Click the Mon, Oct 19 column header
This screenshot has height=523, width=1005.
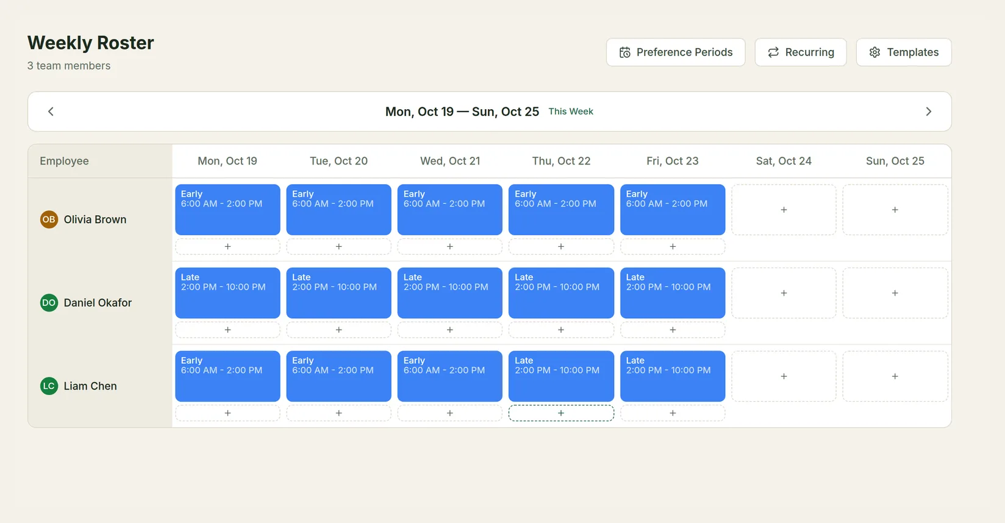(x=227, y=161)
